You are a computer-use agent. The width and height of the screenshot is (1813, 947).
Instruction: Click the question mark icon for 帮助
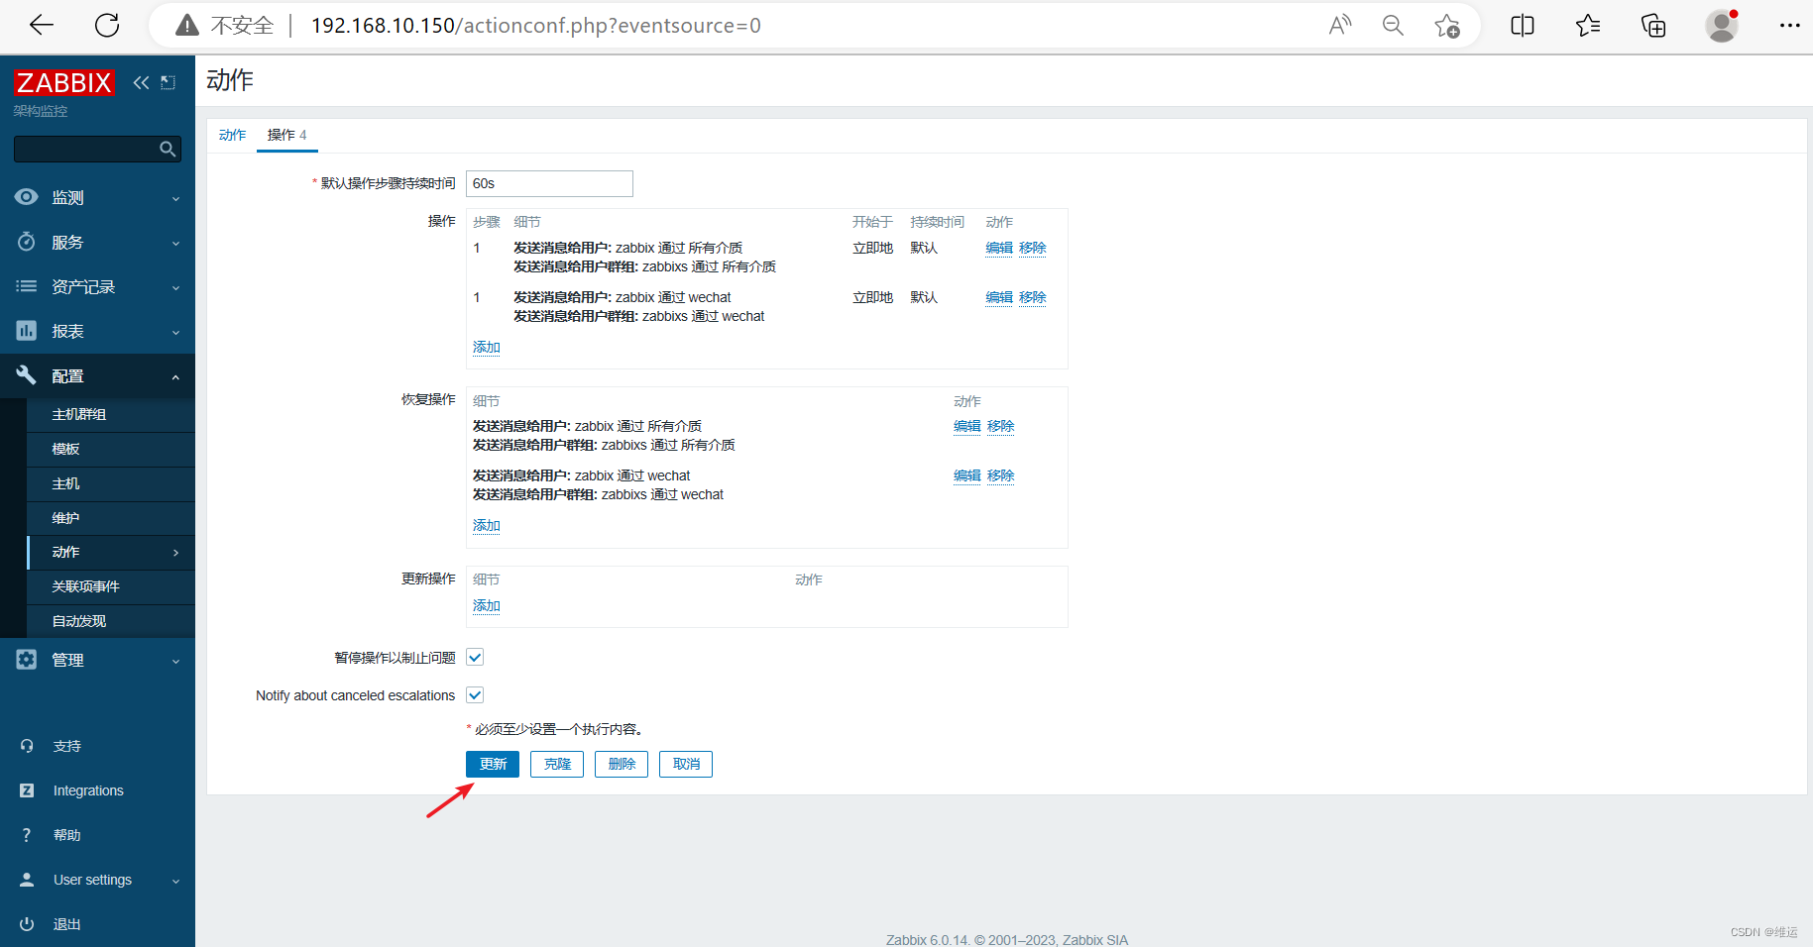(x=27, y=835)
